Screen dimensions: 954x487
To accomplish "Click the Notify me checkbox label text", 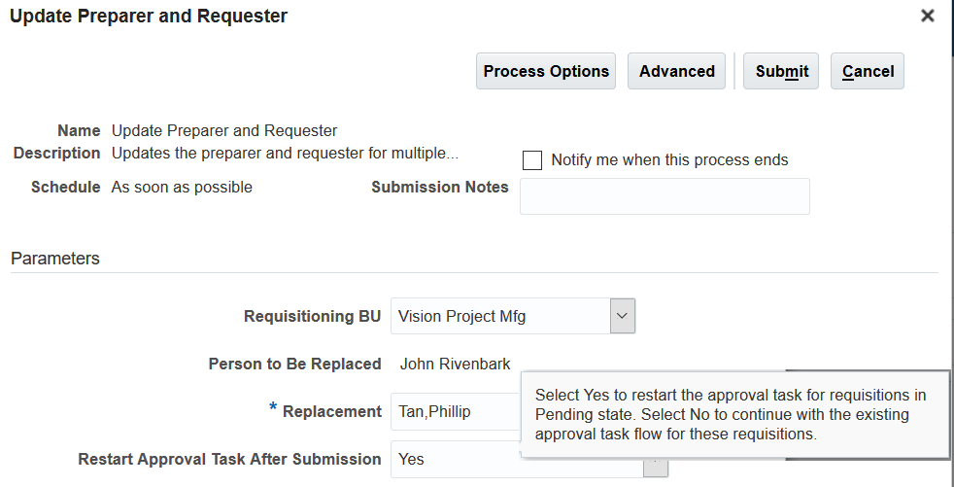I will 669,160.
